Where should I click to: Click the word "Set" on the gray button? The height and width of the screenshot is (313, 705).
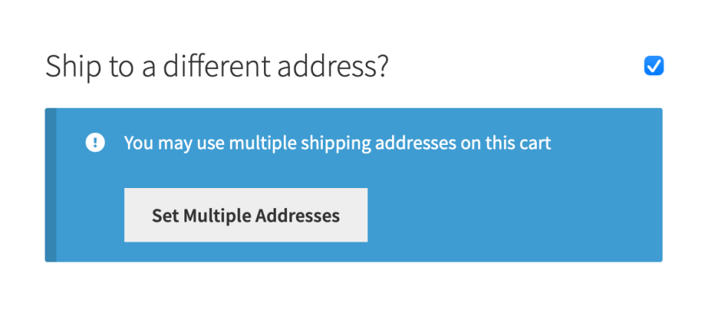165,216
